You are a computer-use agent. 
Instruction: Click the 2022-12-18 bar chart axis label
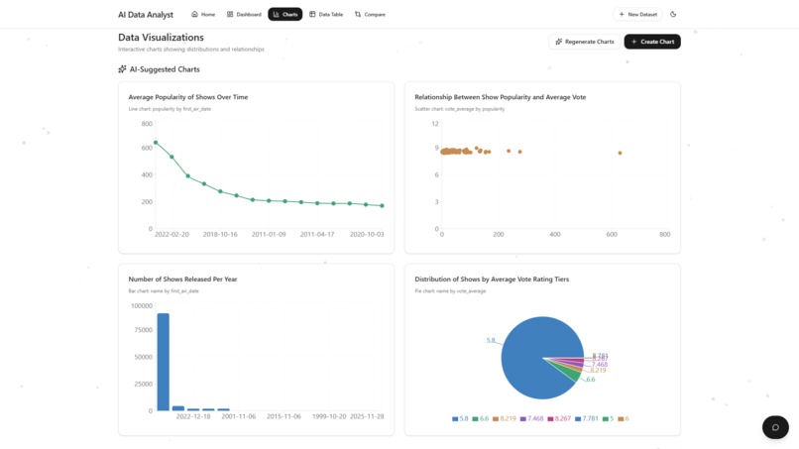pos(193,416)
